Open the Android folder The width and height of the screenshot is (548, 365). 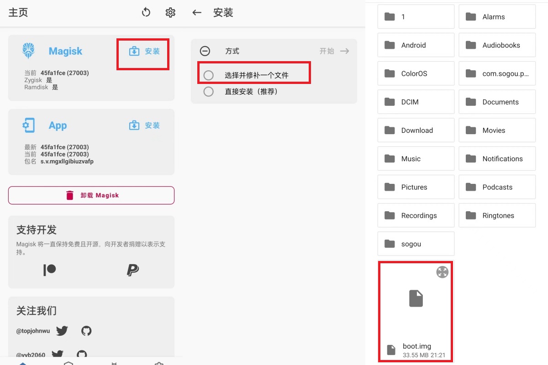[416, 45]
